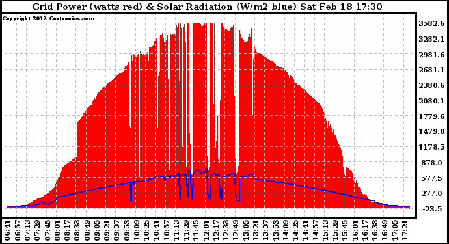Click the 08:17 time label
Viewport: 449px width, 244px height.
[67, 230]
